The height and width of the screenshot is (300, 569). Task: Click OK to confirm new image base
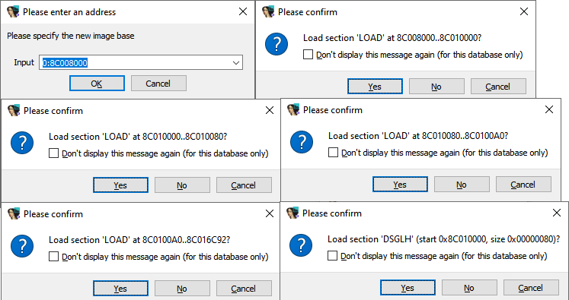[97, 84]
